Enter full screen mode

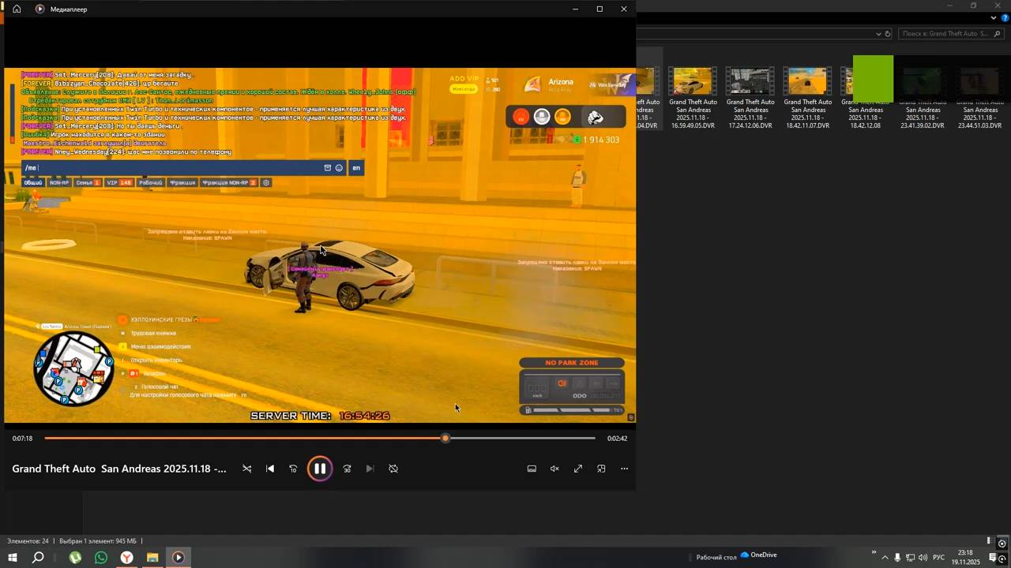578,469
